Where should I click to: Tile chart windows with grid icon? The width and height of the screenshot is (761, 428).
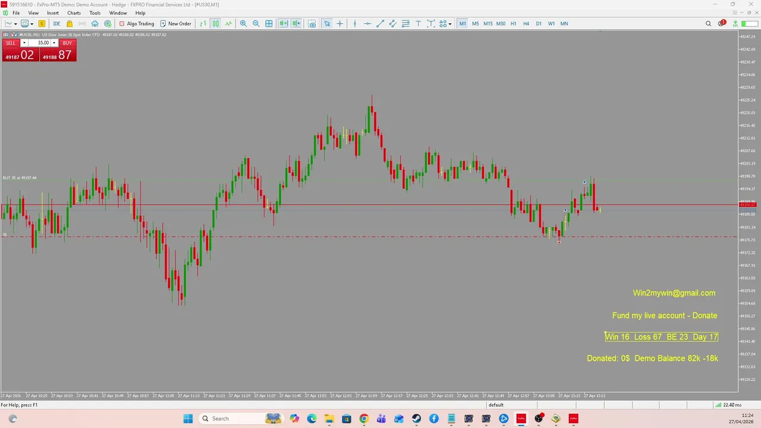click(x=269, y=24)
